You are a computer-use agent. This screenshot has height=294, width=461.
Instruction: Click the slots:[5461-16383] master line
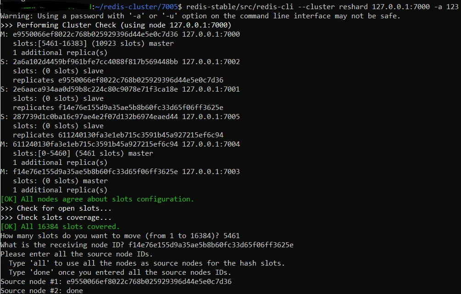pos(93,44)
